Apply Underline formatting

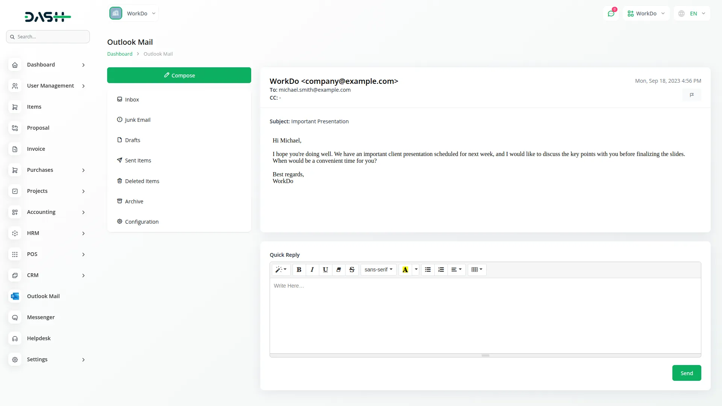pos(325,270)
